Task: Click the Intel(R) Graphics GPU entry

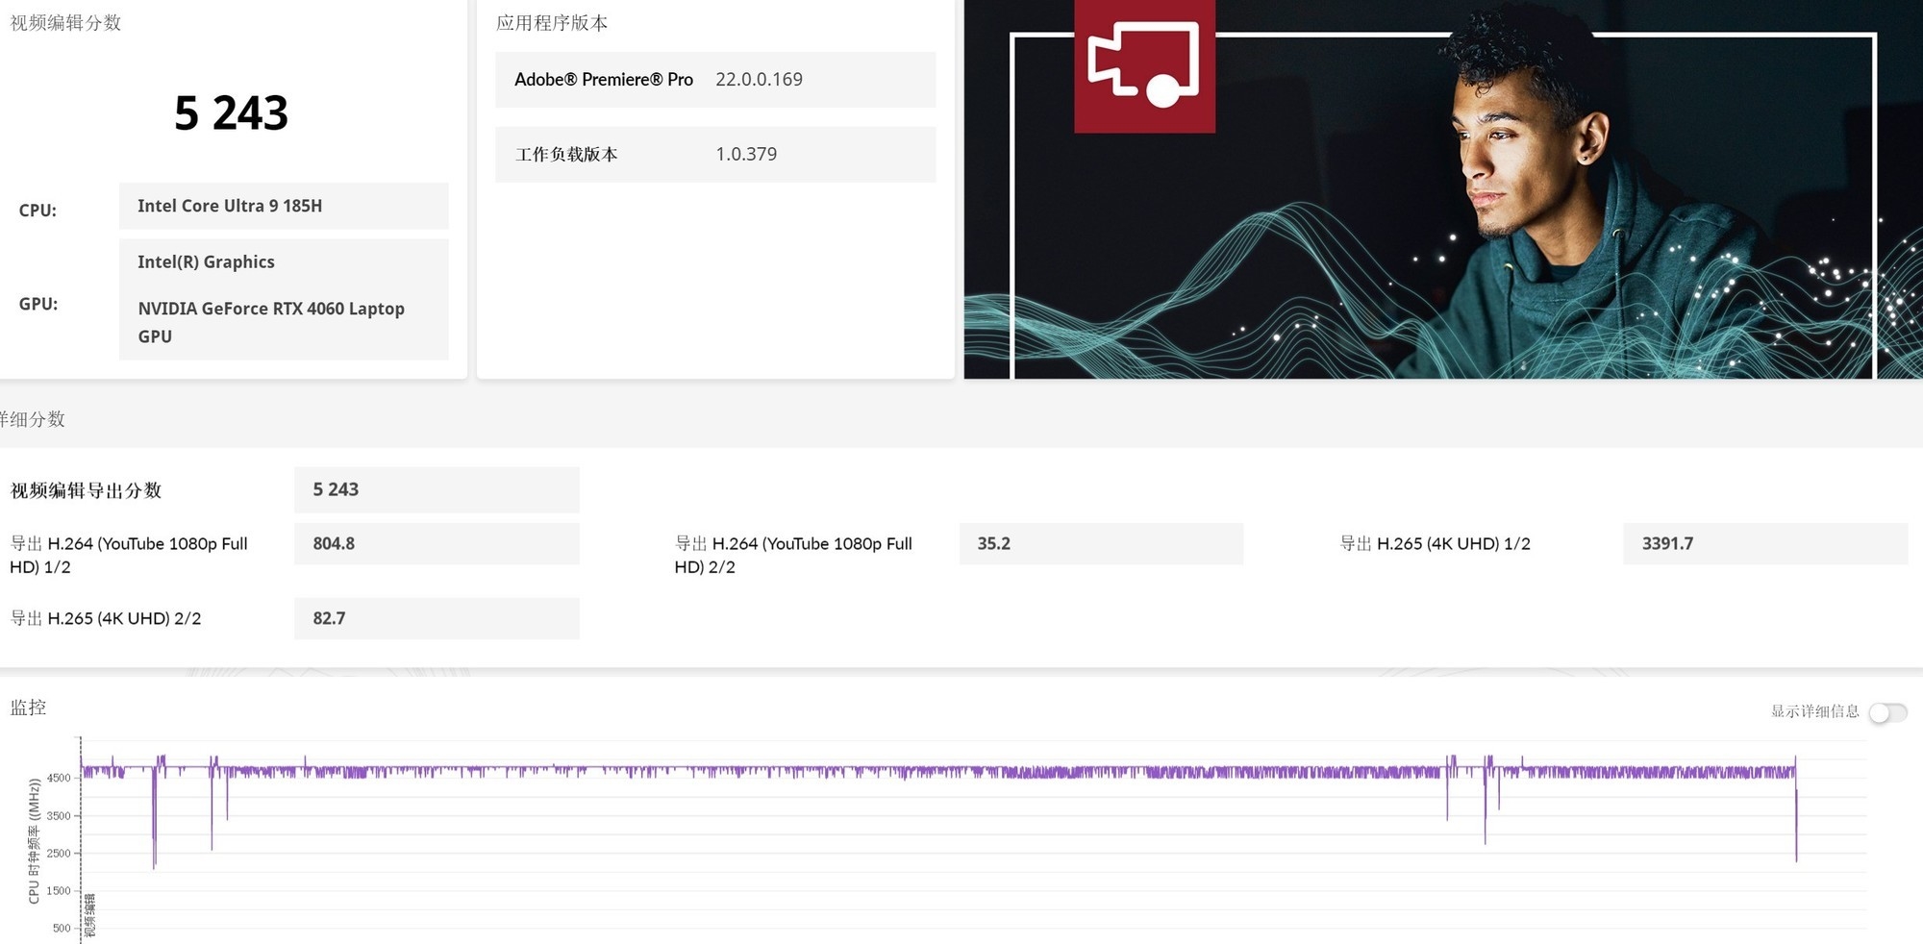Action: [206, 262]
